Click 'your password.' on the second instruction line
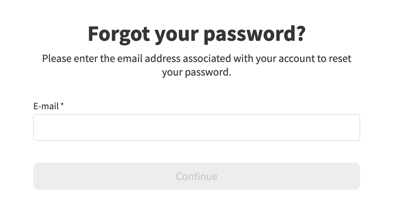 tap(197, 72)
